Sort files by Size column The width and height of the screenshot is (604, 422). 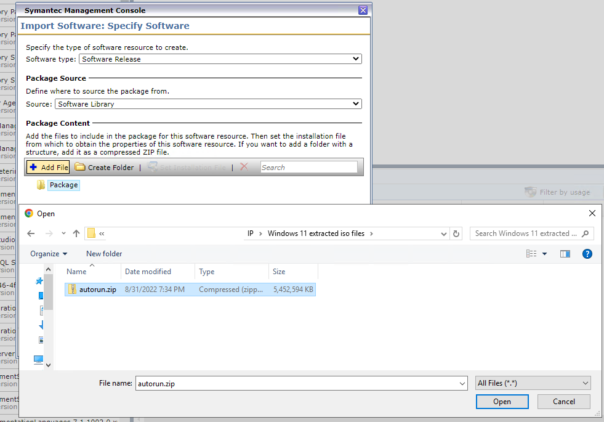coord(279,272)
